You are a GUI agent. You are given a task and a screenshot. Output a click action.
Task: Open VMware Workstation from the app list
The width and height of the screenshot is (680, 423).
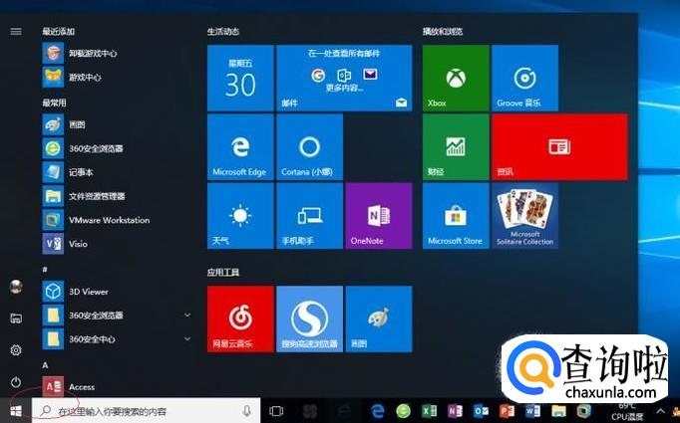[x=109, y=220]
